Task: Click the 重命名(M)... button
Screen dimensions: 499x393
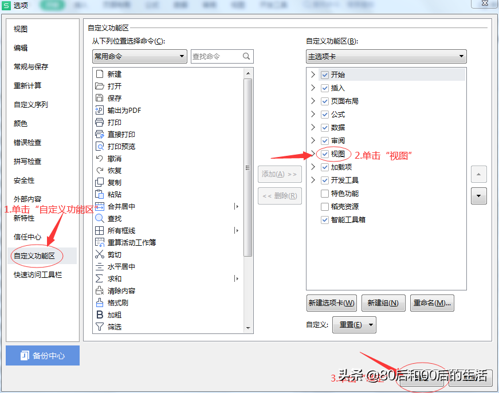Action: (432, 303)
